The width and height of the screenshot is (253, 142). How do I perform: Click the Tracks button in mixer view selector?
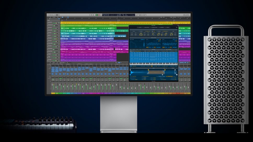pyautogui.click(x=119, y=63)
